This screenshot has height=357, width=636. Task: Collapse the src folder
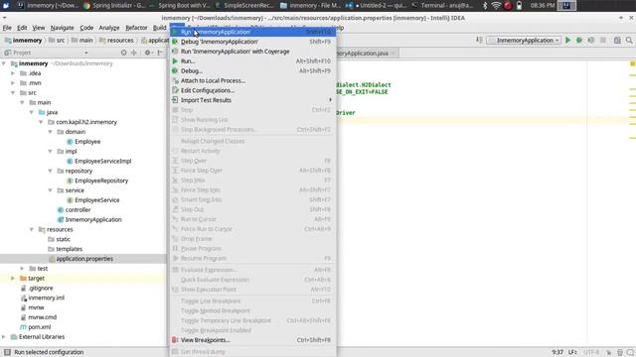click(13, 92)
